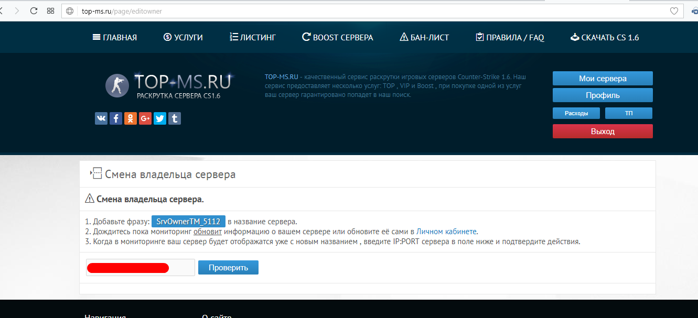
Task: Open the Личном кабинете link
Action: point(447,232)
